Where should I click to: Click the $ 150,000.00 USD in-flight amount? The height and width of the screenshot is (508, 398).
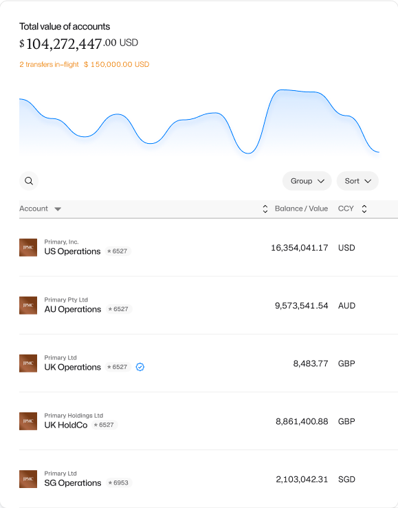pos(116,64)
